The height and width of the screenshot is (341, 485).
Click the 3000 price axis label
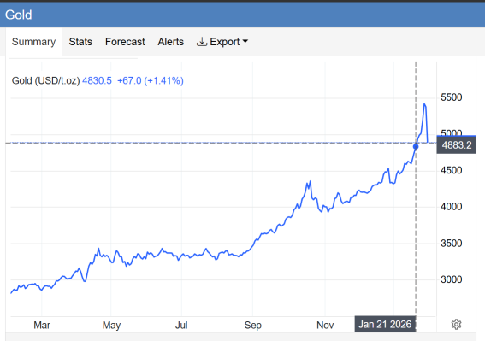pyautogui.click(x=452, y=279)
